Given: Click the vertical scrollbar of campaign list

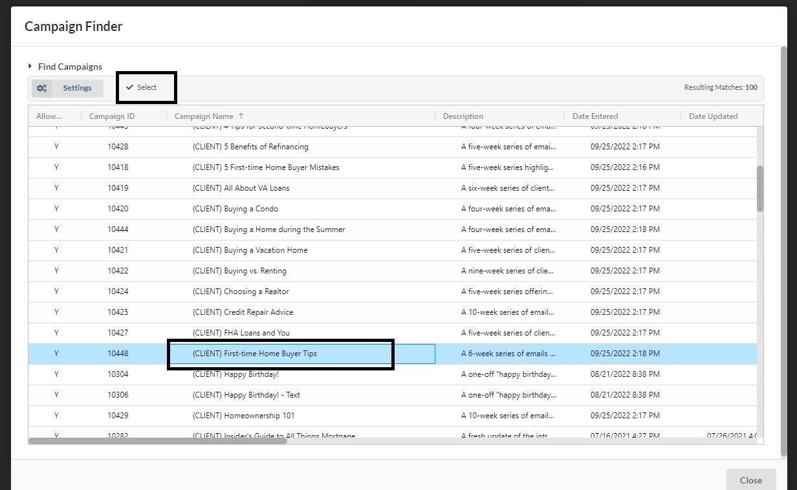Looking at the screenshot, I should point(760,187).
